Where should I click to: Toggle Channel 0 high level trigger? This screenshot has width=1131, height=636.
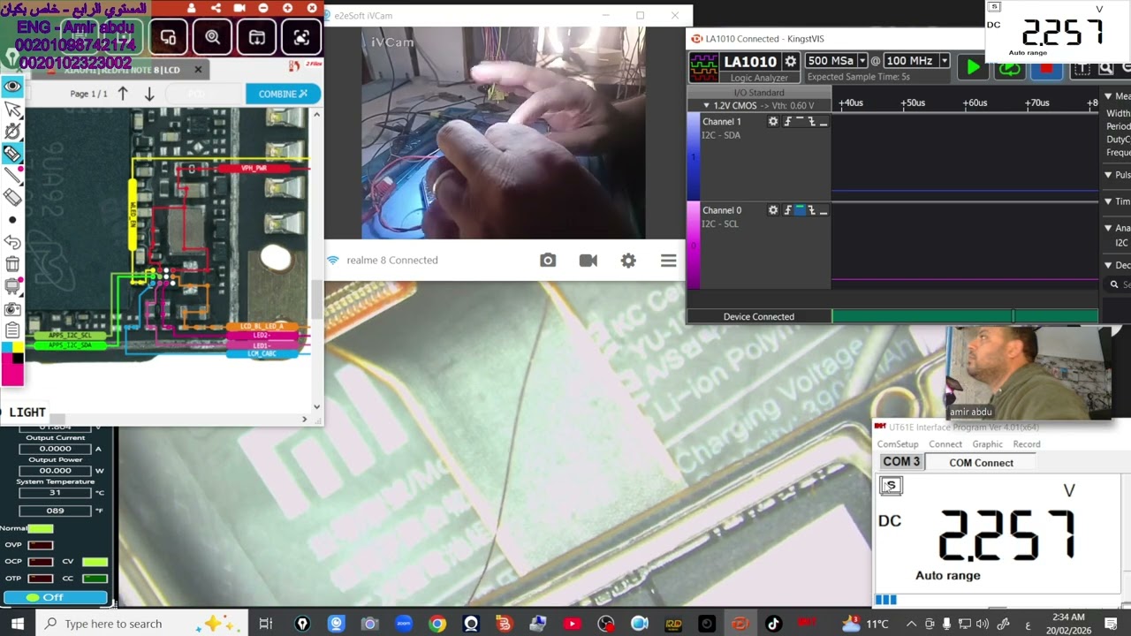pyautogui.click(x=799, y=210)
